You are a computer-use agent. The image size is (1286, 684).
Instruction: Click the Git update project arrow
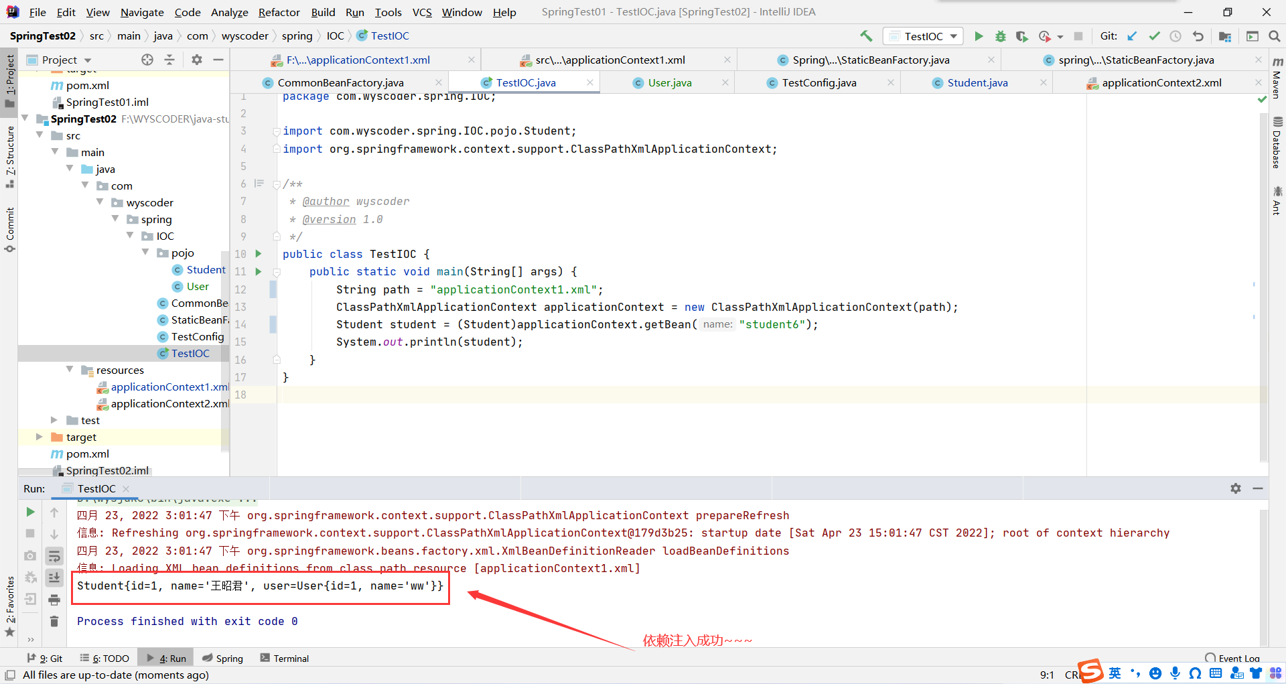(x=1132, y=36)
